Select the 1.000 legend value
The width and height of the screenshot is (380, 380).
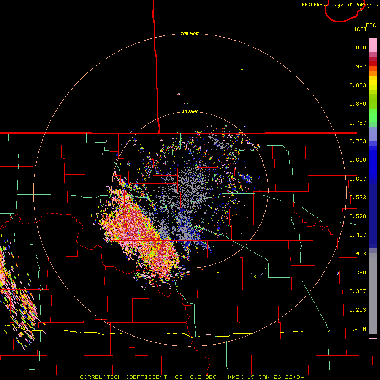point(358,47)
